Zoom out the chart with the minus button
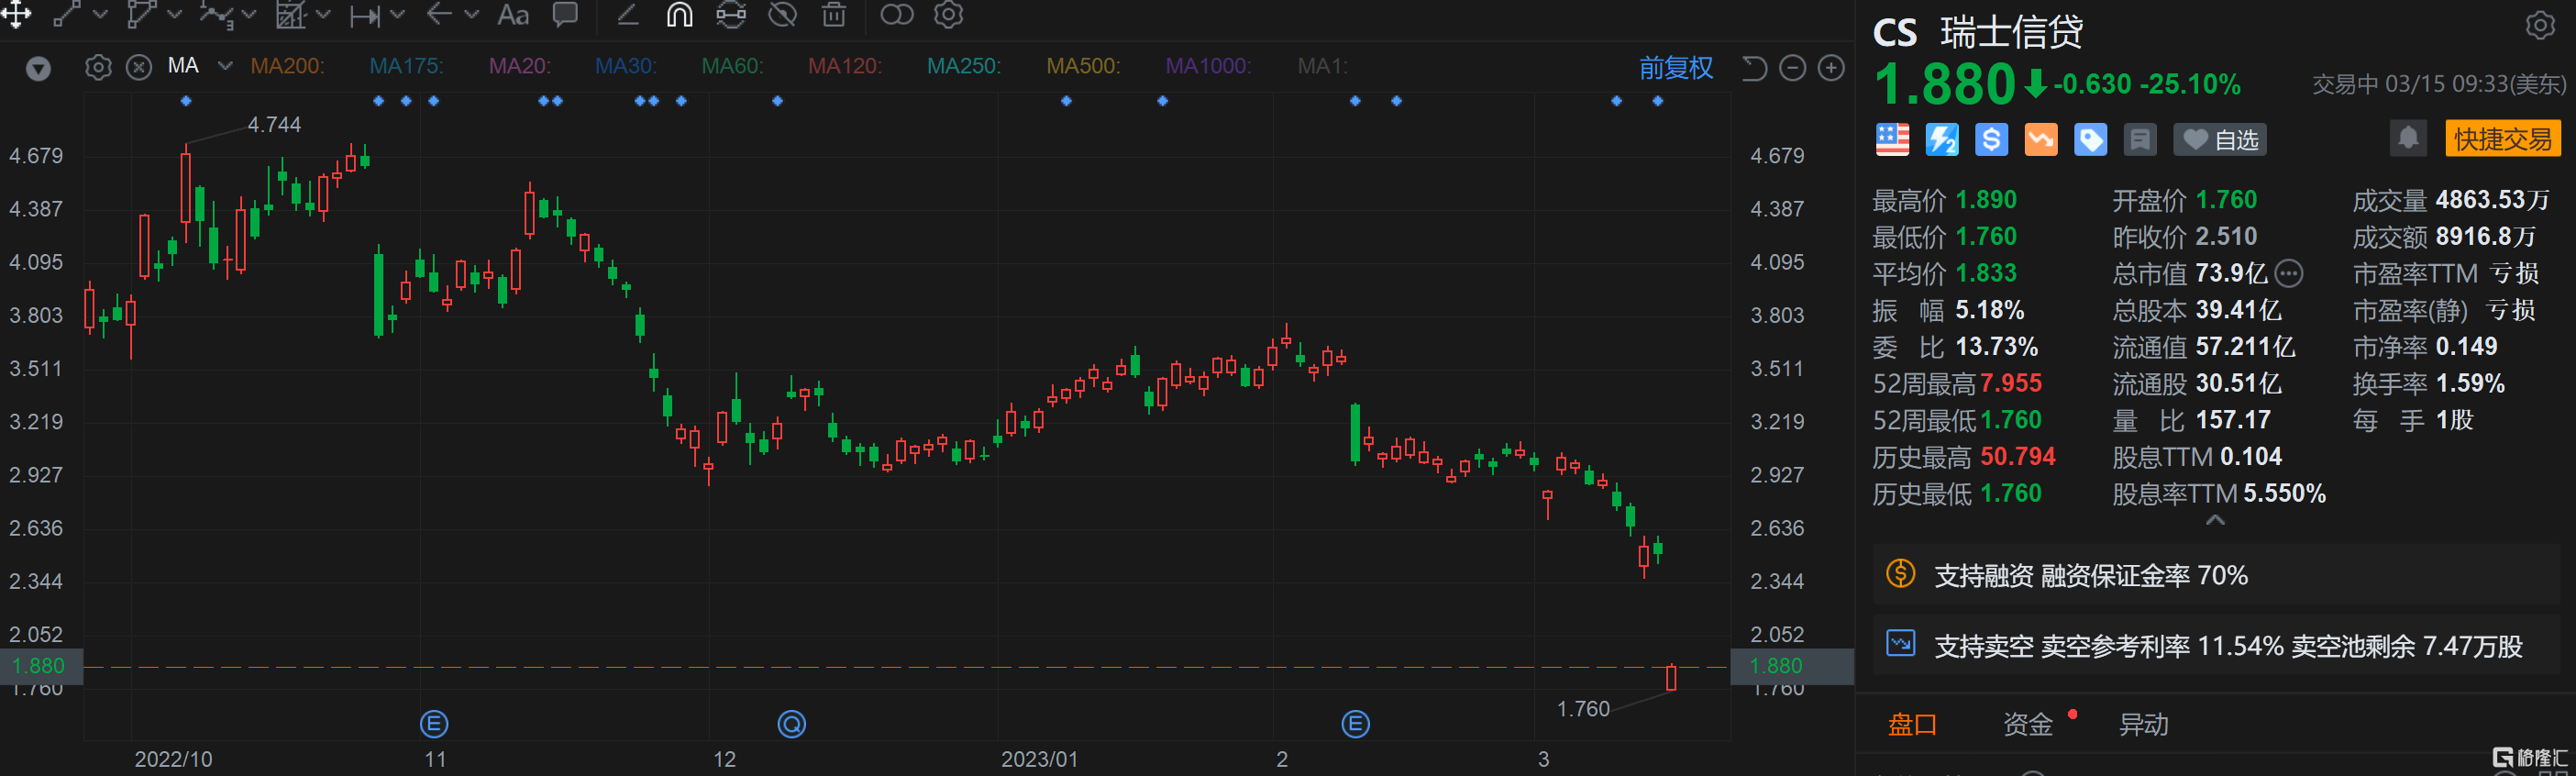The image size is (2576, 776). pos(1793,67)
